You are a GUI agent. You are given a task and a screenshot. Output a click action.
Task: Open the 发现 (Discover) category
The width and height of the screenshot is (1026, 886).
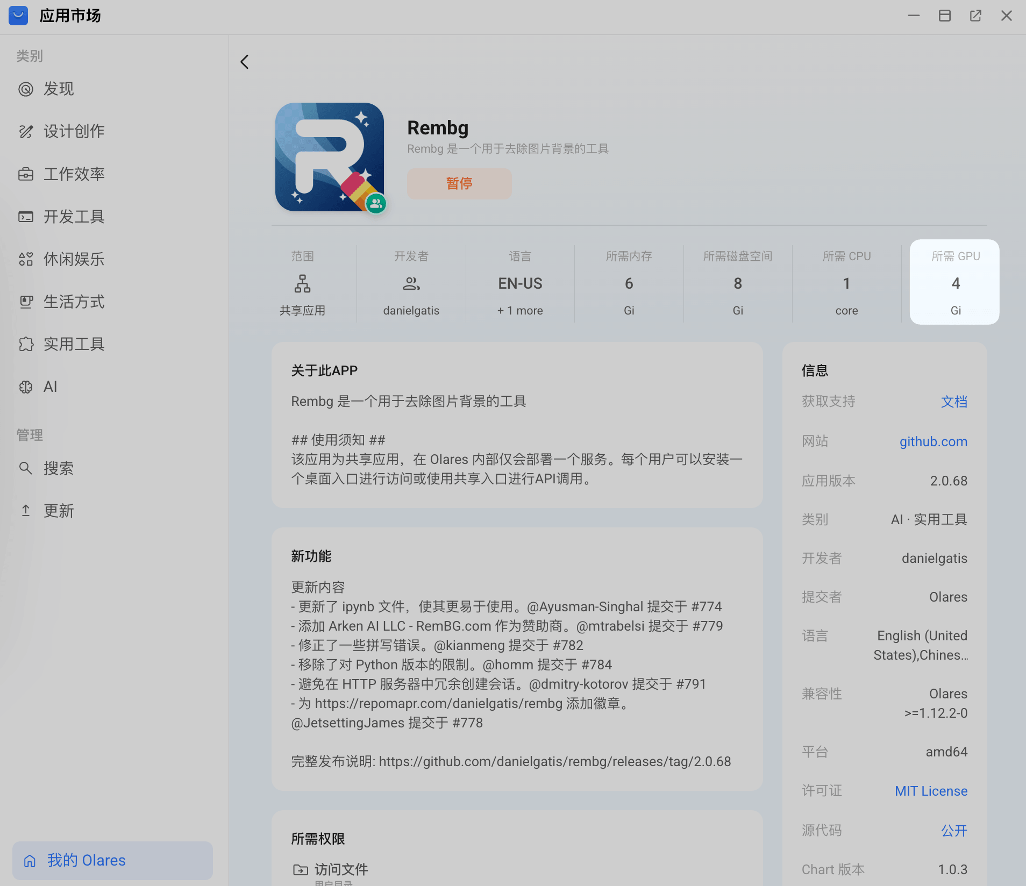tap(59, 89)
